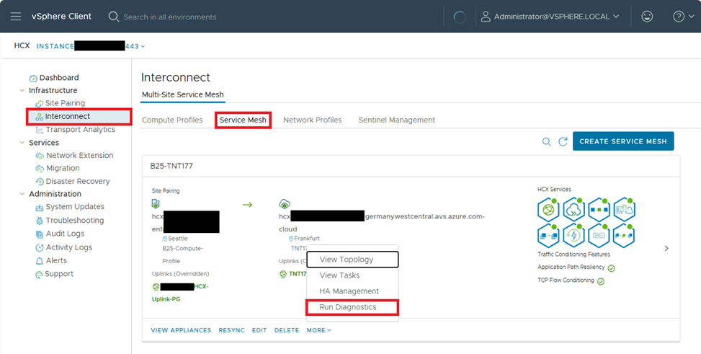The width and height of the screenshot is (701, 354).
Task: Open the Dashboard page
Action: pos(59,78)
